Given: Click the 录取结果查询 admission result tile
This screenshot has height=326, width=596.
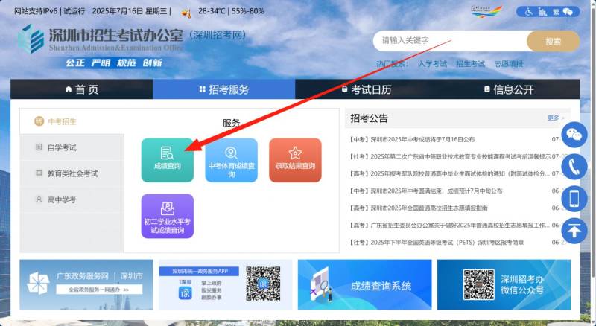Looking at the screenshot, I should [295, 160].
